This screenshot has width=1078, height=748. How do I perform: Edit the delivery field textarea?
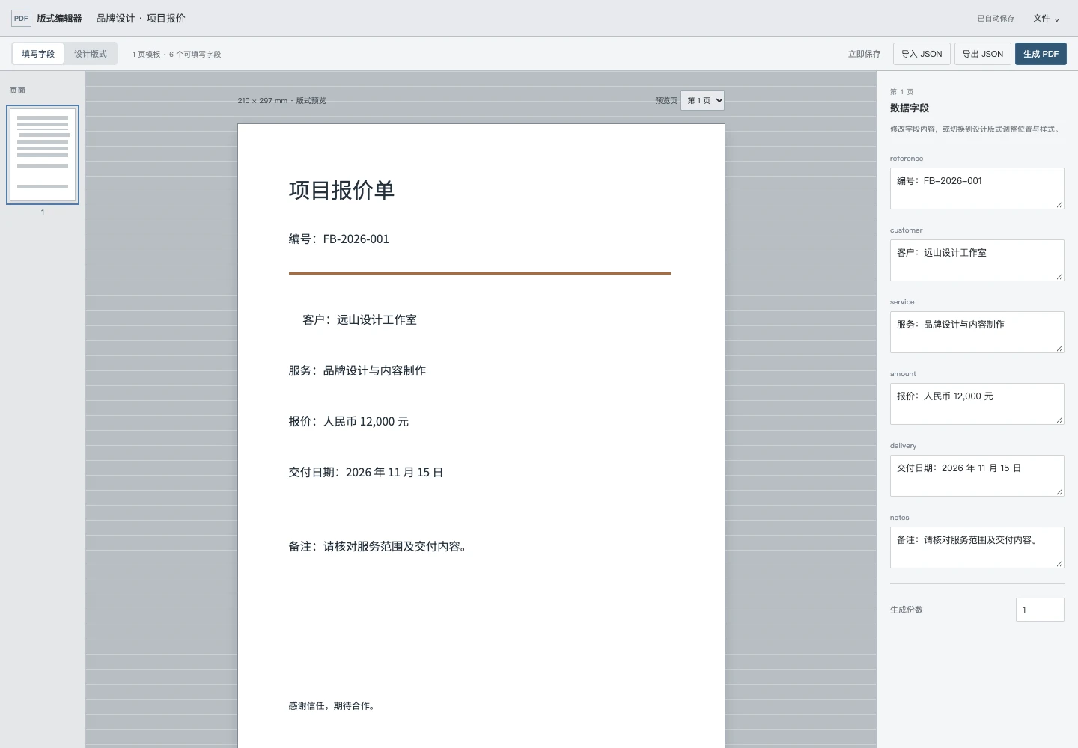[x=977, y=476]
